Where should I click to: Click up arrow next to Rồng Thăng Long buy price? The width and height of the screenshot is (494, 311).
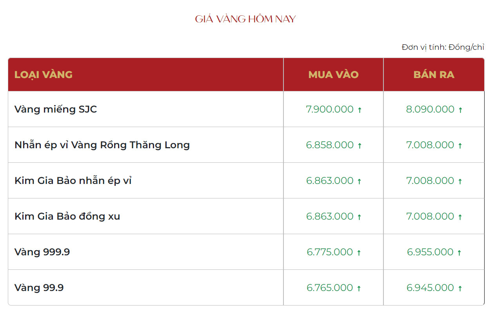point(360,145)
